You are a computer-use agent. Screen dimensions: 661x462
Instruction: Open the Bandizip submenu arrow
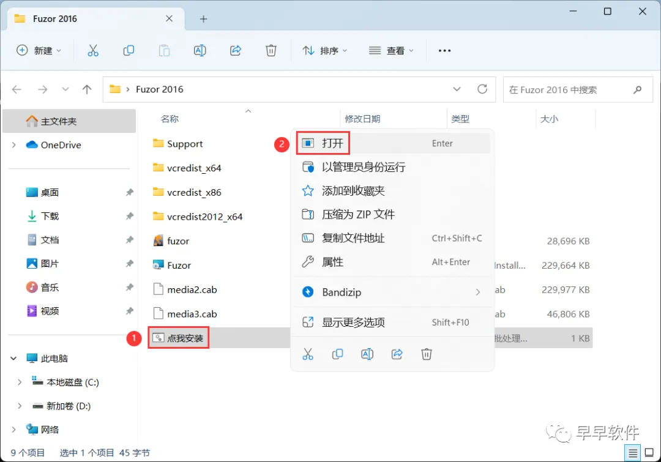[477, 292]
